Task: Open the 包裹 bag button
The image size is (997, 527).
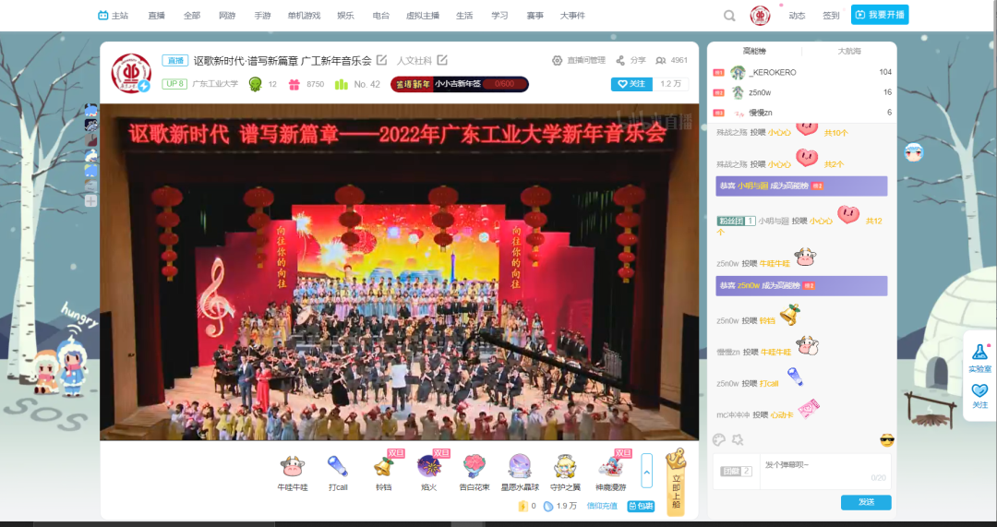Action: (641, 506)
